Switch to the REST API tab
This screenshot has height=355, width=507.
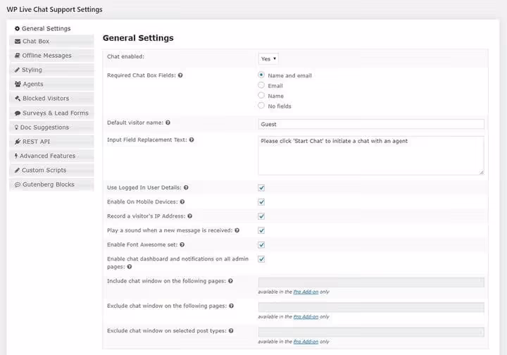coord(51,142)
